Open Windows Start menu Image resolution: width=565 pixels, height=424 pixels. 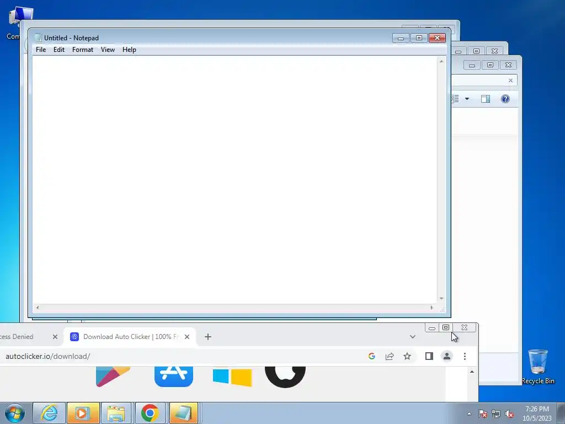click(x=15, y=413)
